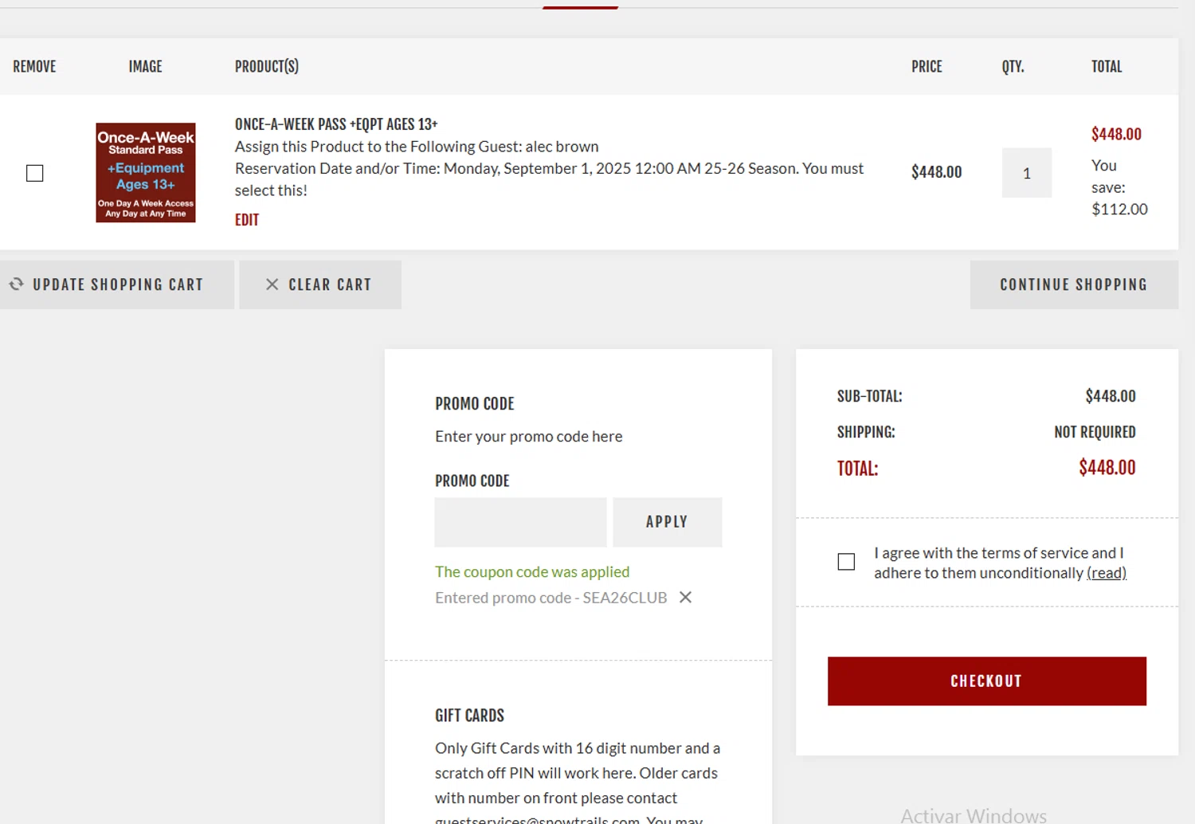Click the X icon beside Clear Cart

tap(272, 284)
